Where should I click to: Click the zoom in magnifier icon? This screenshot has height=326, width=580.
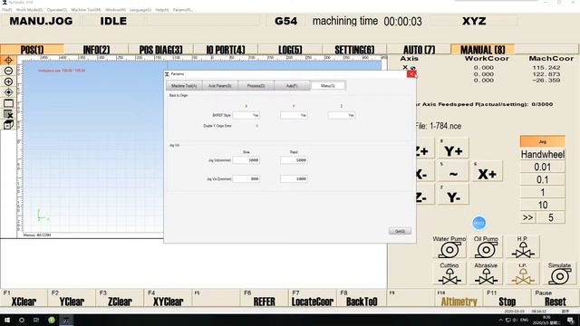tap(8, 81)
